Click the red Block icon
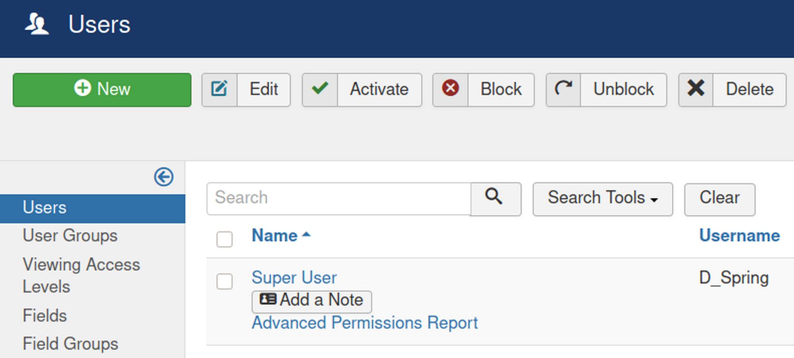Screen dimensions: 794x358 tap(450, 89)
